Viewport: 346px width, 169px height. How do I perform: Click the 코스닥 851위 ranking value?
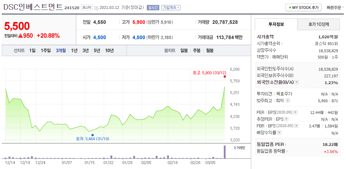click(x=326, y=44)
